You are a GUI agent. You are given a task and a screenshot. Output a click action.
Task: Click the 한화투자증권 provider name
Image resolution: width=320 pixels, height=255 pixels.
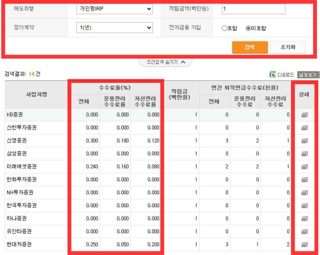(x=21, y=180)
